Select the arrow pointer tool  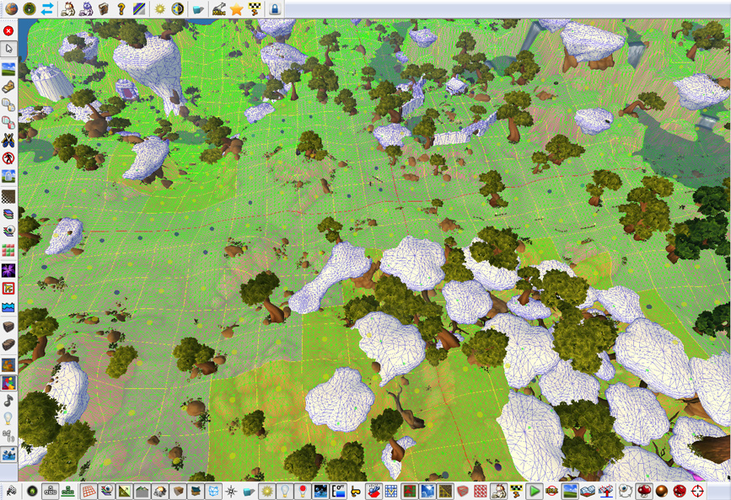[8, 49]
